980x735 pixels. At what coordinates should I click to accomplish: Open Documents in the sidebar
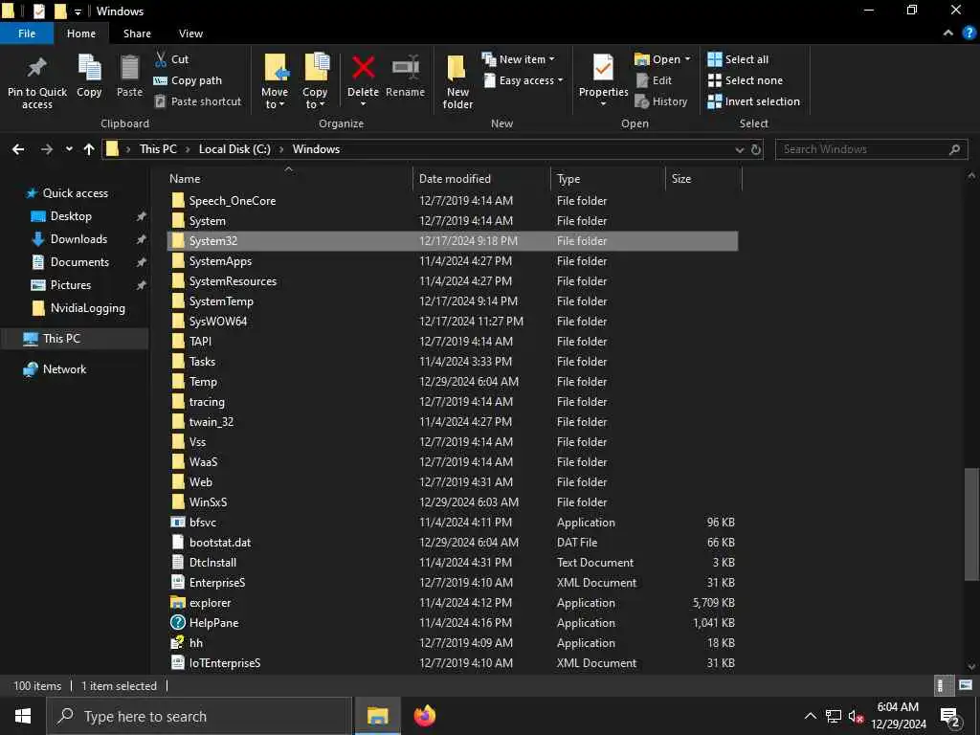tap(79, 262)
